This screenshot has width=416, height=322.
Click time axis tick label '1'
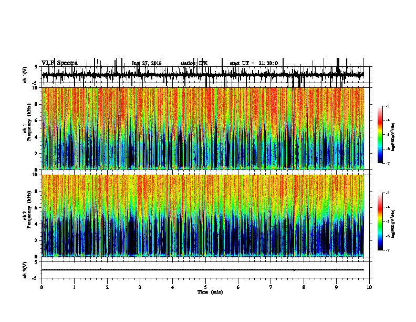[x=75, y=287]
